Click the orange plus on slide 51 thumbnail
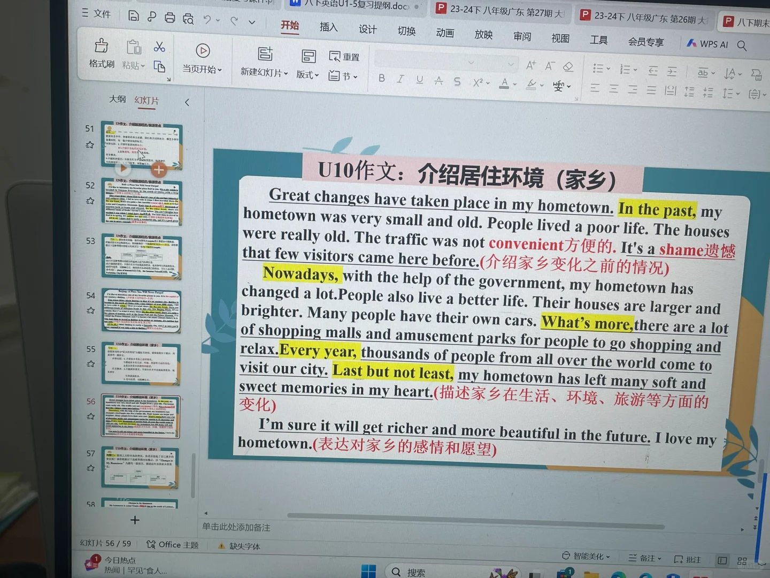The height and width of the screenshot is (578, 770). coord(158,170)
